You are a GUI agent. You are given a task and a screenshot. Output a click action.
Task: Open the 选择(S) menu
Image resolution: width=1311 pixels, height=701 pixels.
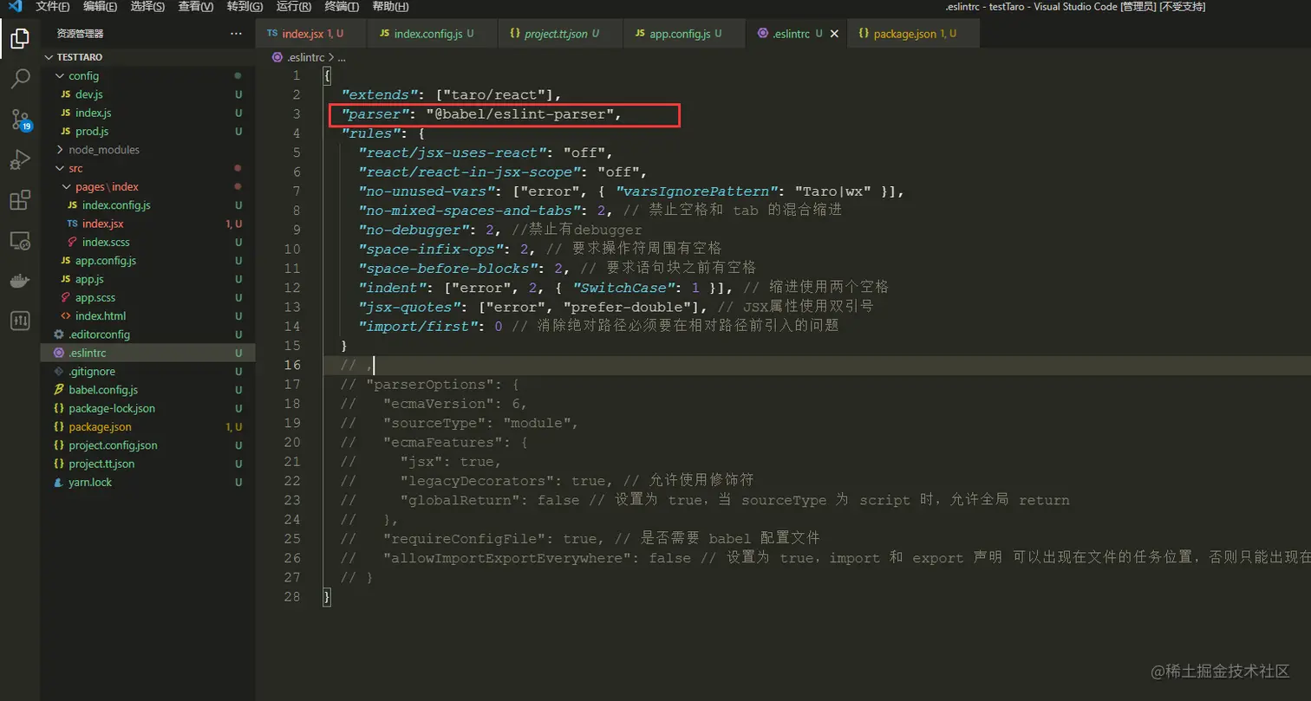[147, 7]
